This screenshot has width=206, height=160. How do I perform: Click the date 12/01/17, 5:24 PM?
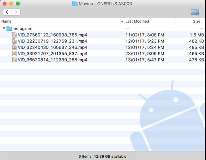point(145,48)
